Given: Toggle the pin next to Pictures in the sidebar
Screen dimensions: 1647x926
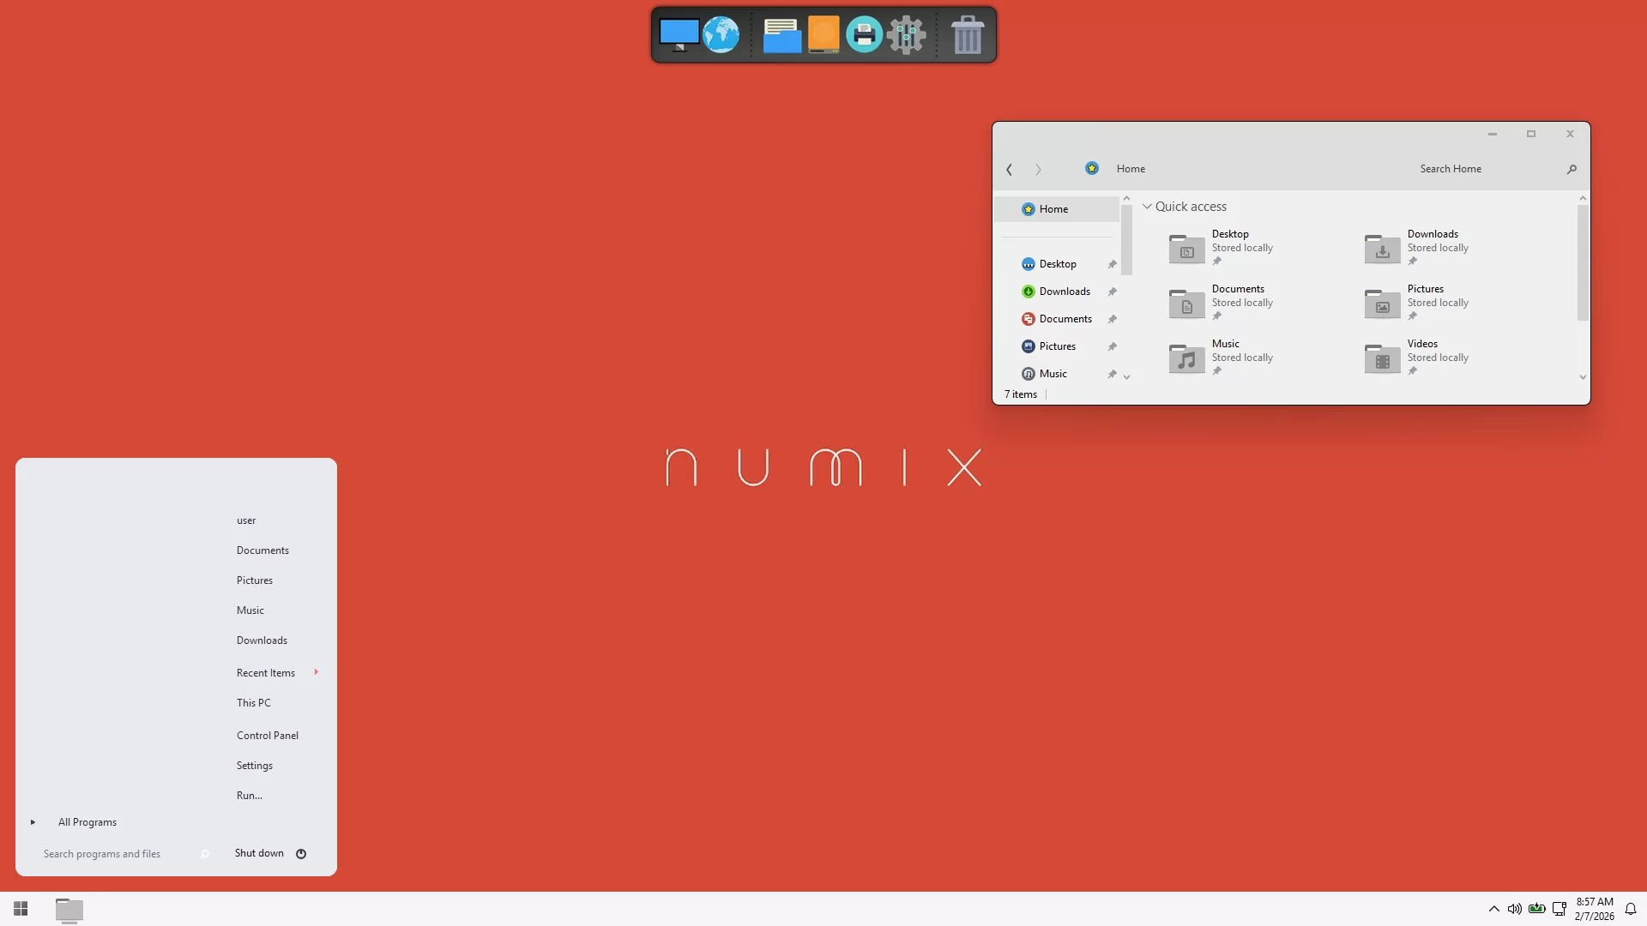Looking at the screenshot, I should (1112, 346).
